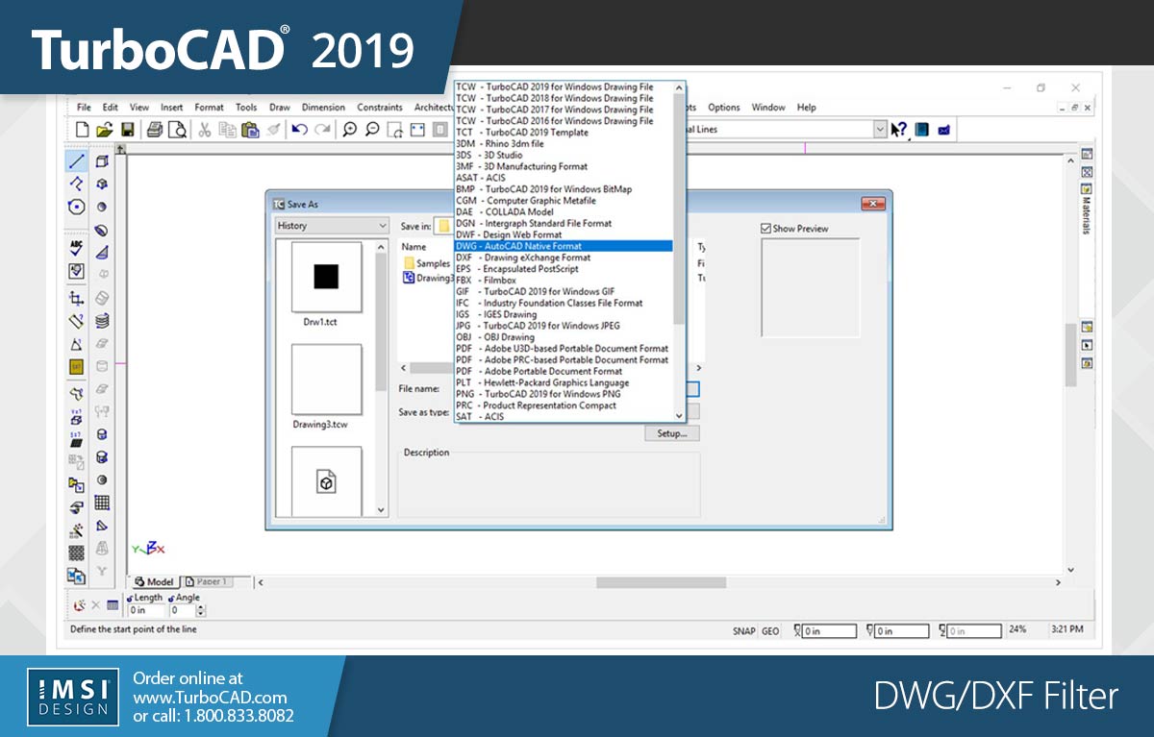Image resolution: width=1154 pixels, height=737 pixels.
Task: Open Print Preview from the toolbar
Action: point(176,130)
